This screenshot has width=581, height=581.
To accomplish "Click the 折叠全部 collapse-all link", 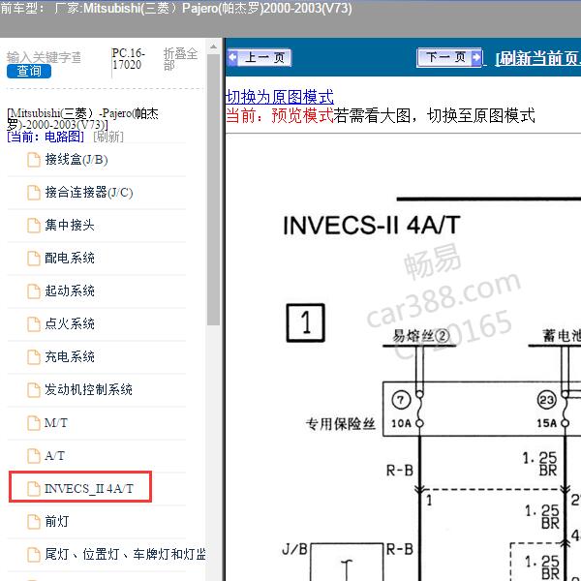I will pos(180,59).
